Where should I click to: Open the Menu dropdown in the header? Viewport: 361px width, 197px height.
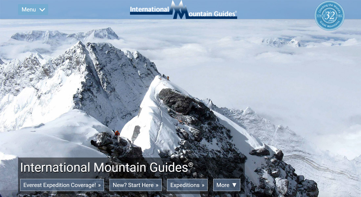pyautogui.click(x=33, y=10)
